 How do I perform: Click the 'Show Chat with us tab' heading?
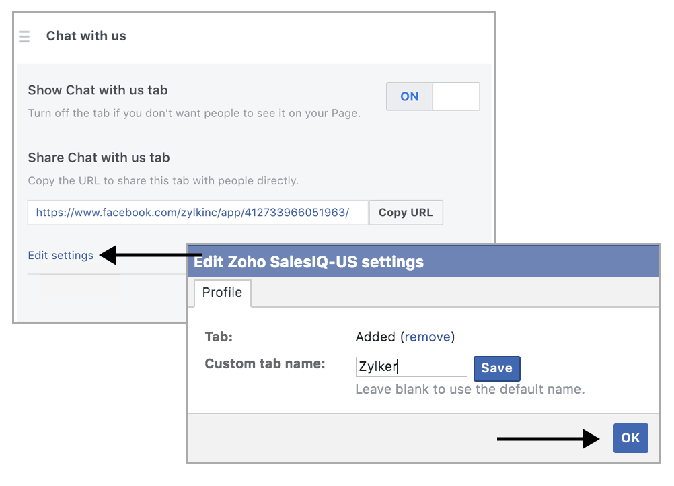[98, 90]
